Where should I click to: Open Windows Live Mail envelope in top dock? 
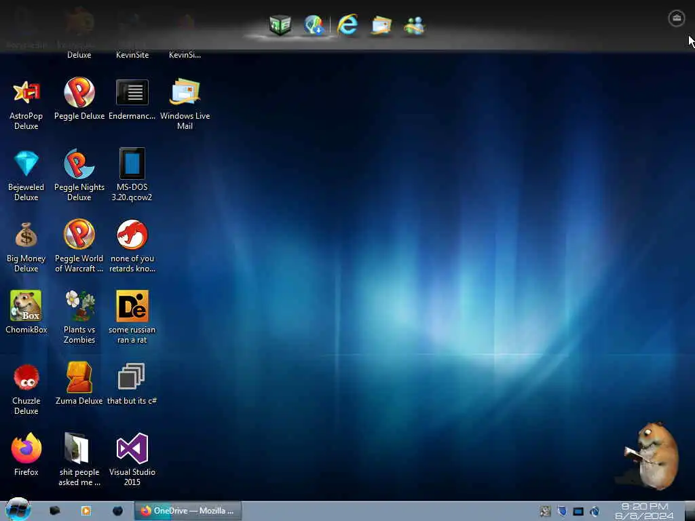(381, 25)
